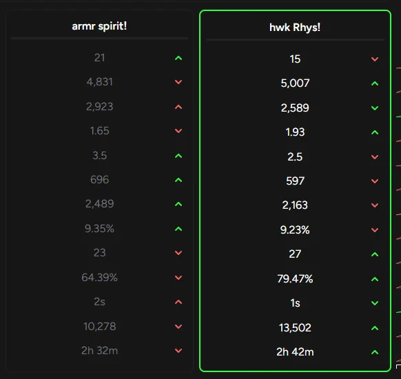Click the green up arrow beside 1.93

375,132
